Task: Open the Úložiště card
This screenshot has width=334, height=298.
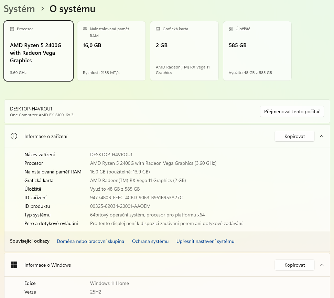Action: [257, 51]
